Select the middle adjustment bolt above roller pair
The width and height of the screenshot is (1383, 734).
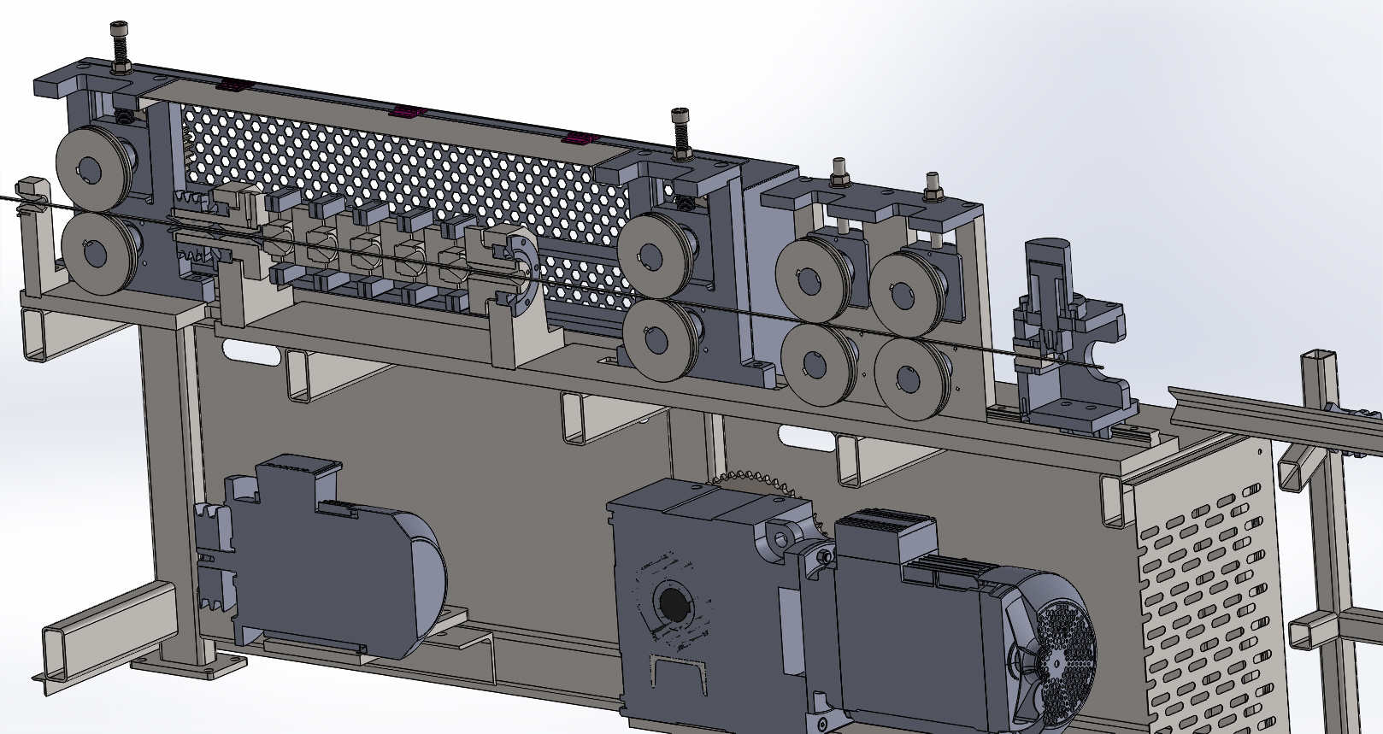[x=680, y=133]
